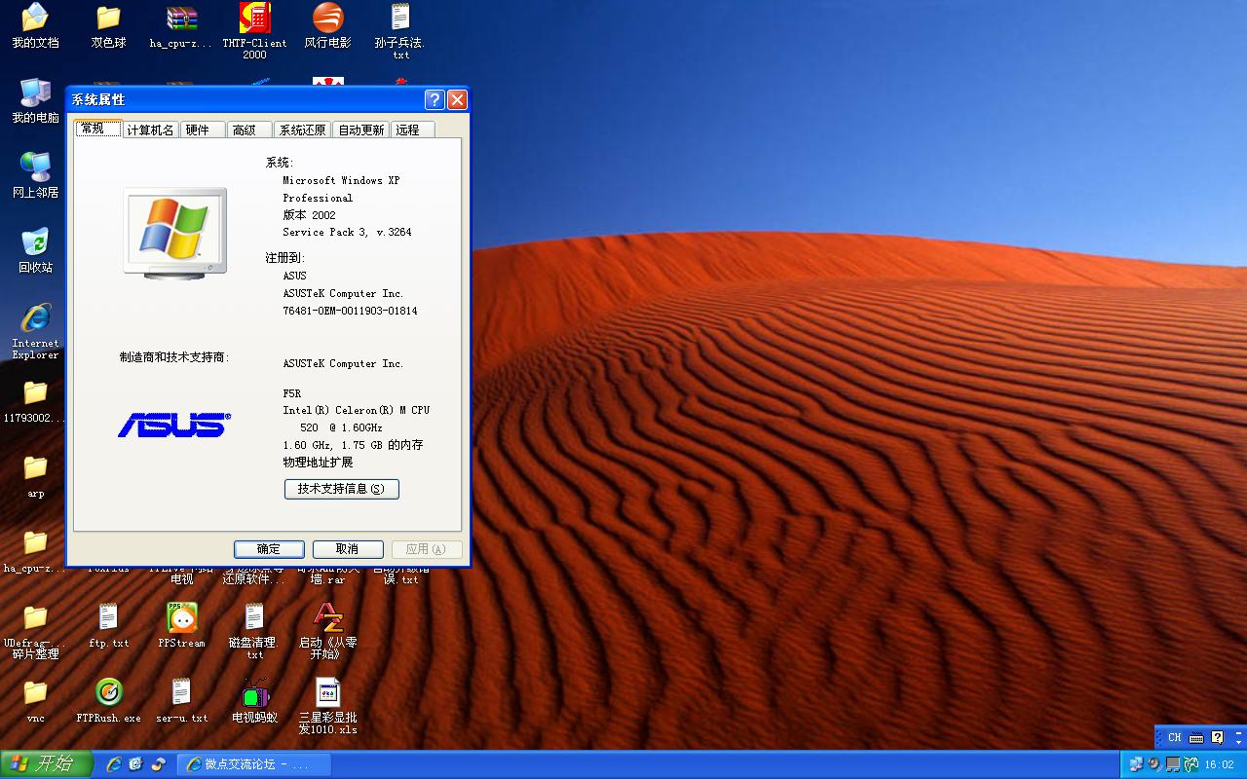1247x779 pixels.
Task: Open the 我的文档 desktop icon
Action: 35,25
